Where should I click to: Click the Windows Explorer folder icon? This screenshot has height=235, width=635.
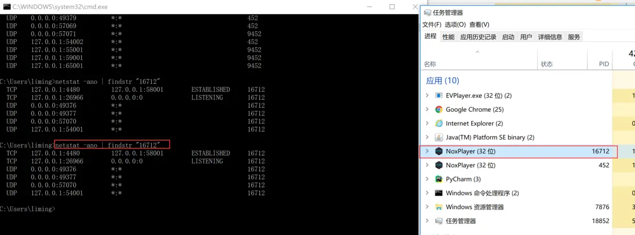(438, 207)
